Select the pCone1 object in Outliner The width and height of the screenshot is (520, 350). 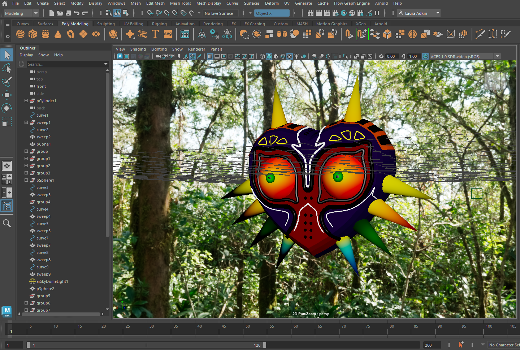click(x=43, y=144)
